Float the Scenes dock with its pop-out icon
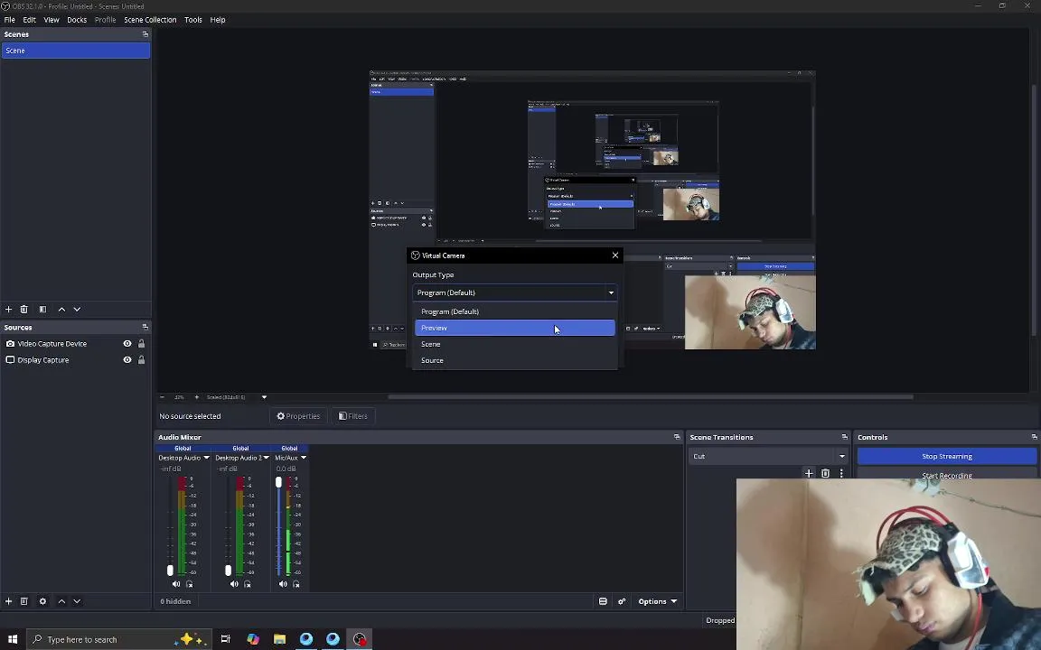This screenshot has height=650, width=1041. point(145,34)
